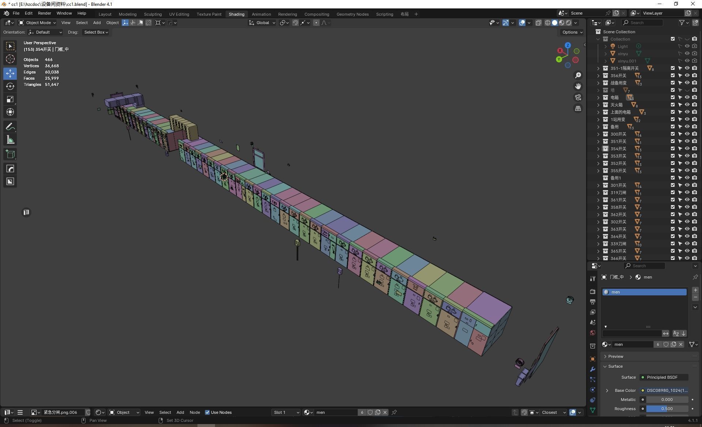
Task: Choose the Add Cube tool
Action: pyautogui.click(x=10, y=154)
